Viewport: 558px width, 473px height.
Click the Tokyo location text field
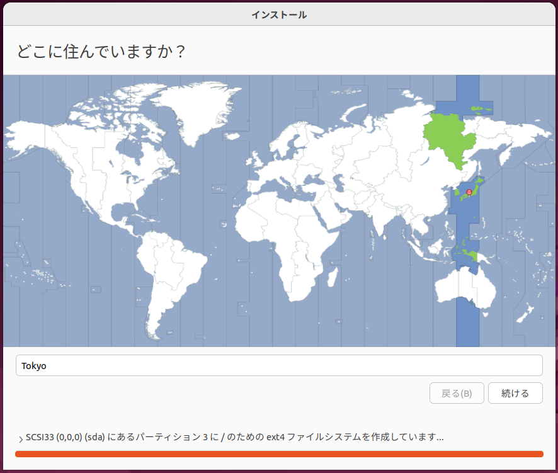(279, 365)
